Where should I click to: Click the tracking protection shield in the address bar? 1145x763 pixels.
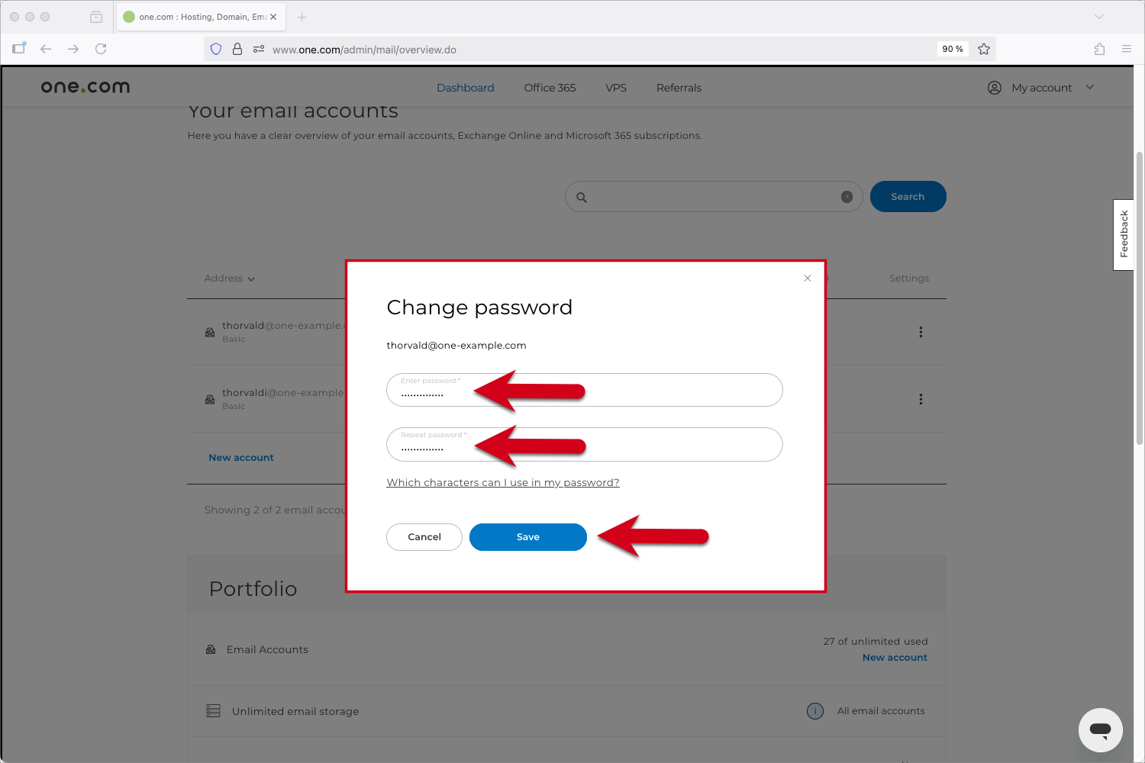[x=216, y=48]
